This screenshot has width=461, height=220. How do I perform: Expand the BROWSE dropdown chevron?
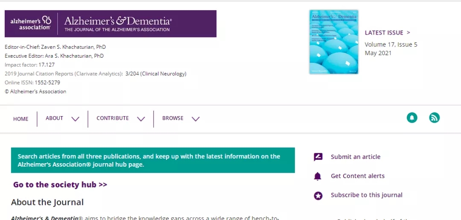click(195, 119)
